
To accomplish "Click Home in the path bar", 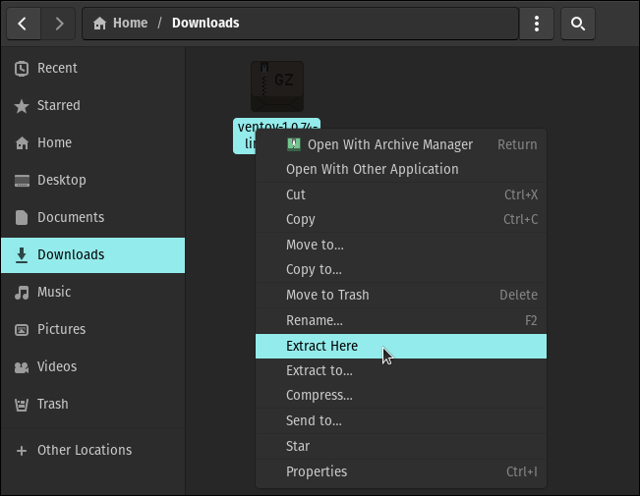I will click(120, 23).
